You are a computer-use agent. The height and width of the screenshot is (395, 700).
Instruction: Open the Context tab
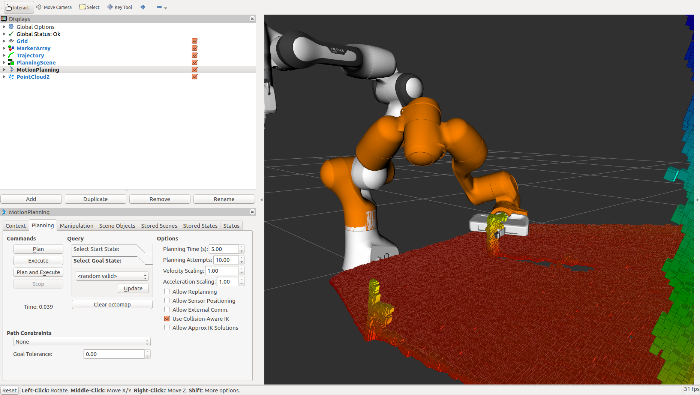(15, 225)
